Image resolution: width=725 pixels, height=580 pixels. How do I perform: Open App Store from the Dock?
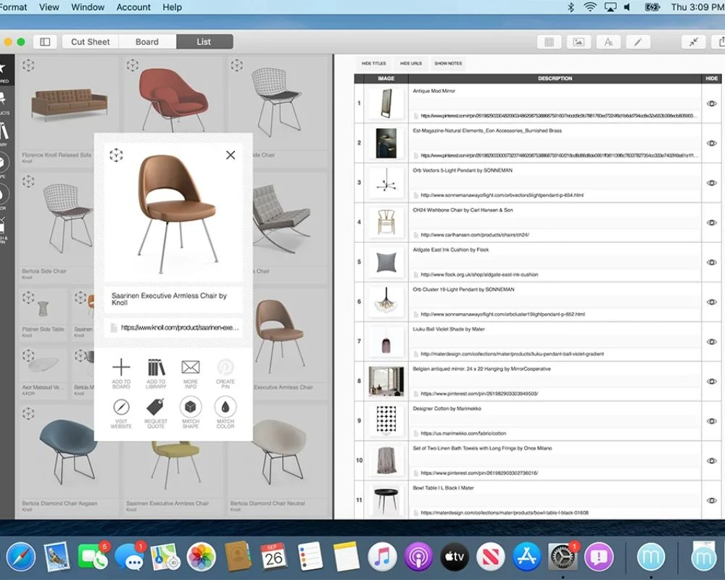coord(526,556)
